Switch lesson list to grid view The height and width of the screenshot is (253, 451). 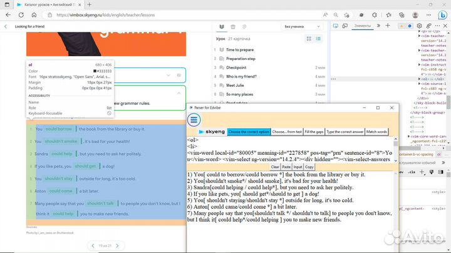[x=309, y=39]
